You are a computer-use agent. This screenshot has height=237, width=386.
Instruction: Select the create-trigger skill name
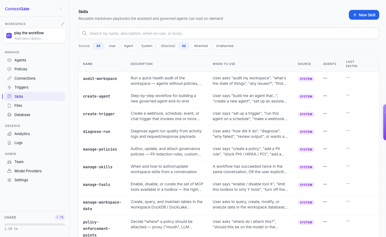click(x=99, y=114)
